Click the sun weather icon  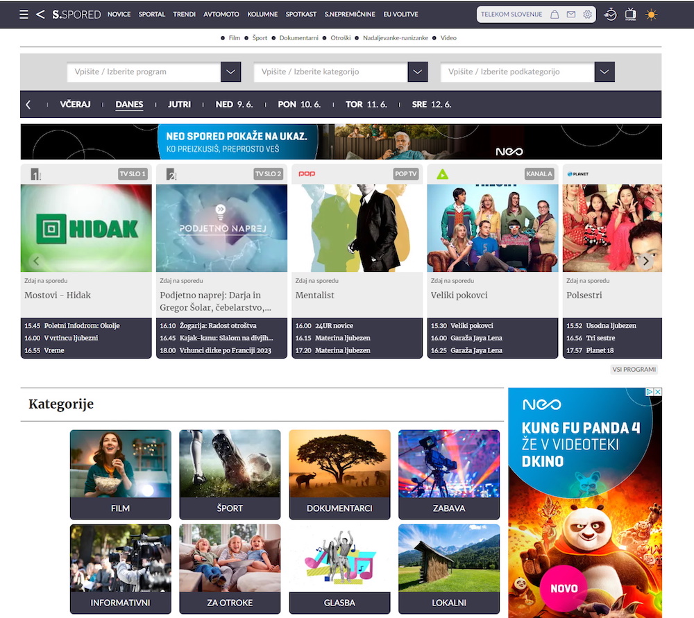[x=651, y=15]
